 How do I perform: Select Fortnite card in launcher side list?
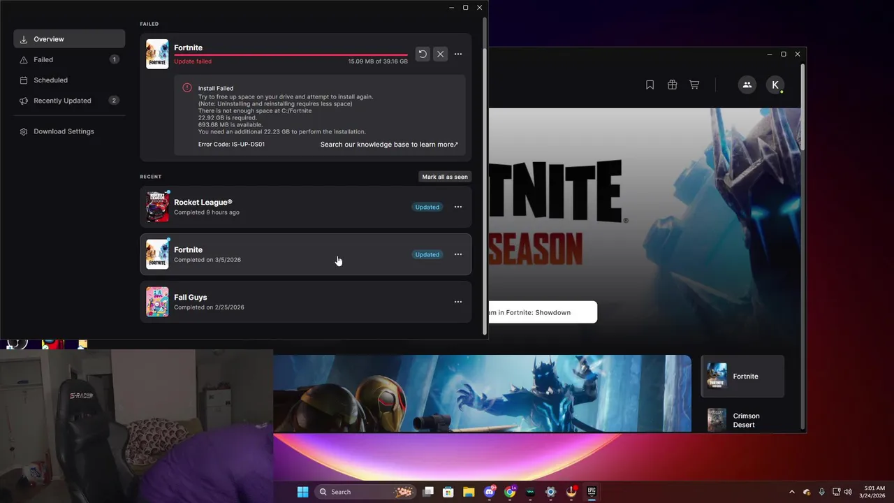point(742,376)
